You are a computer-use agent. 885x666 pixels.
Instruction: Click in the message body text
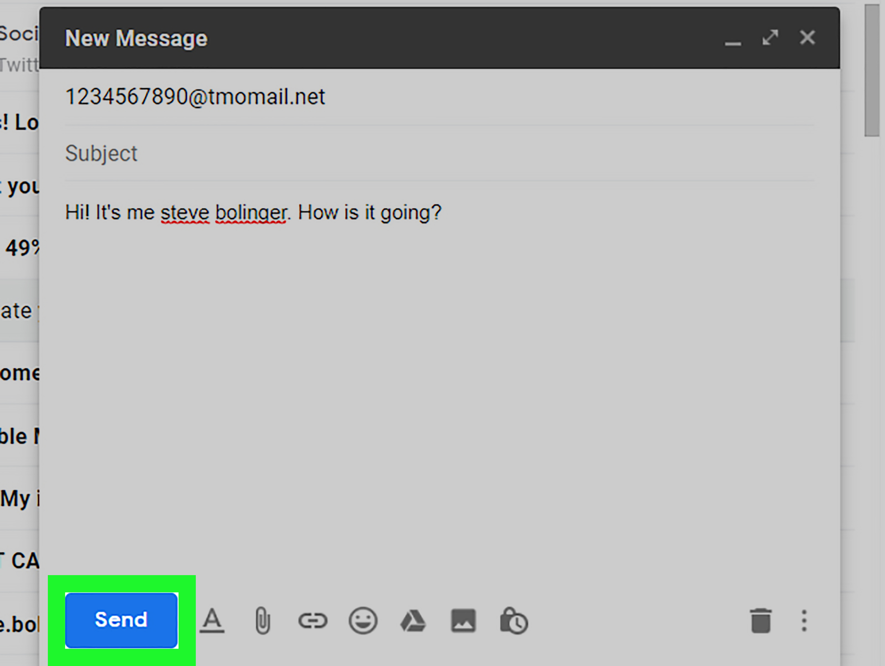(253, 212)
